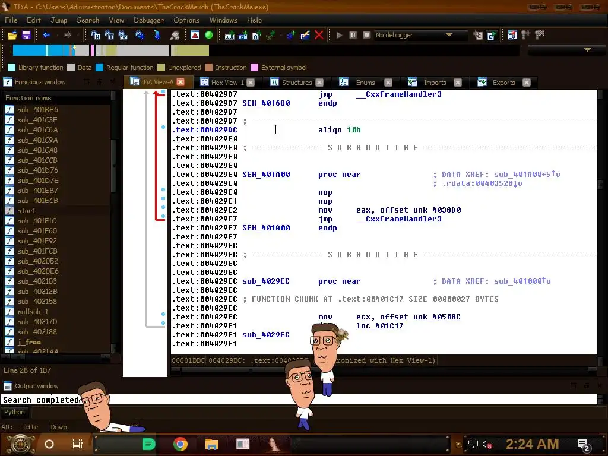The image size is (608, 456).
Task: Open the Options menu
Action: pyautogui.click(x=186, y=20)
